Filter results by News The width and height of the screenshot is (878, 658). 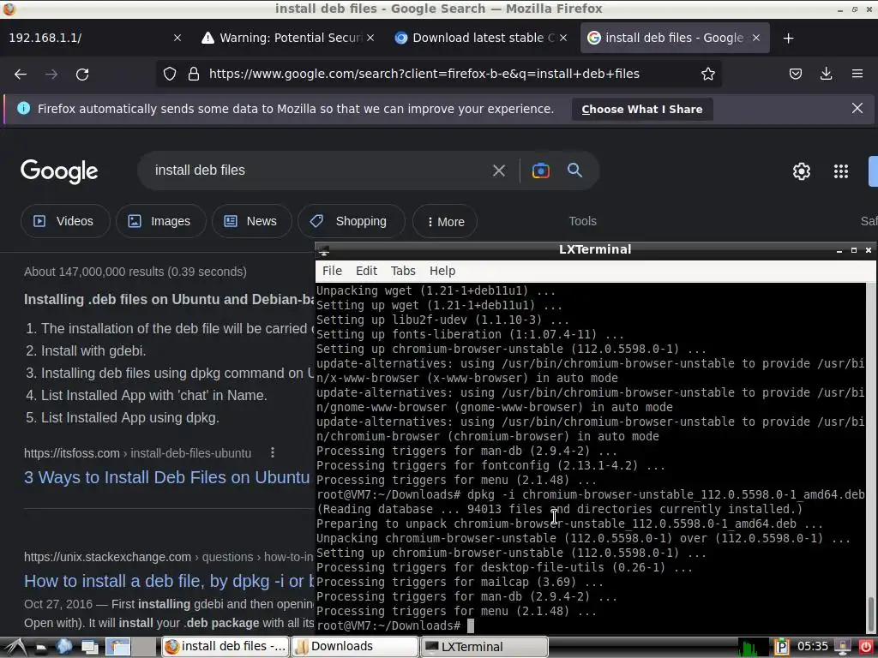(x=251, y=221)
